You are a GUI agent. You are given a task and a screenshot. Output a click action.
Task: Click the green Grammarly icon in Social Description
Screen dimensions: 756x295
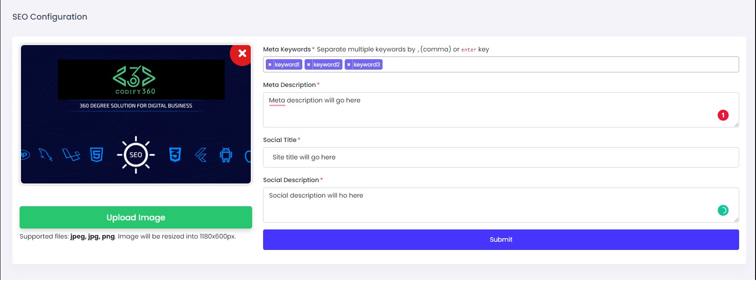[723, 210]
